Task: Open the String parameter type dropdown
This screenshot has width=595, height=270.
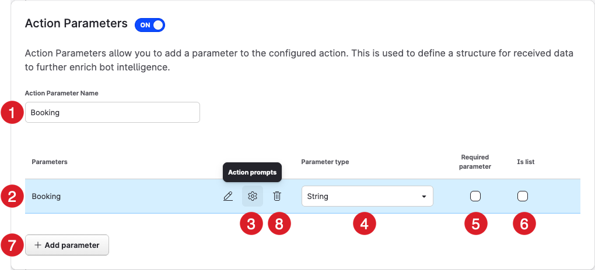Action: [x=367, y=197]
